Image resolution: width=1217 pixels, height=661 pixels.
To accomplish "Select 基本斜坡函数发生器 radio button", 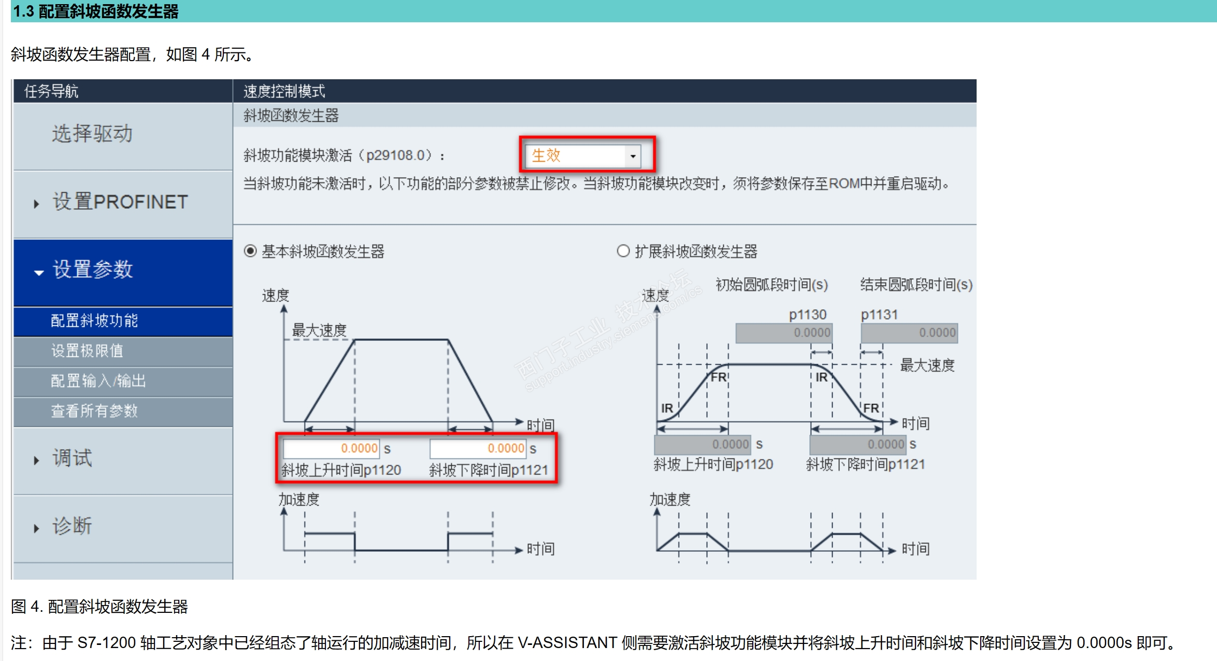I will (x=250, y=251).
